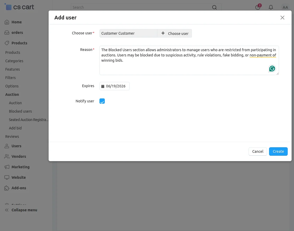Click the Collapse menu text
Viewport: 294px width, 231px height.
click(24, 210)
